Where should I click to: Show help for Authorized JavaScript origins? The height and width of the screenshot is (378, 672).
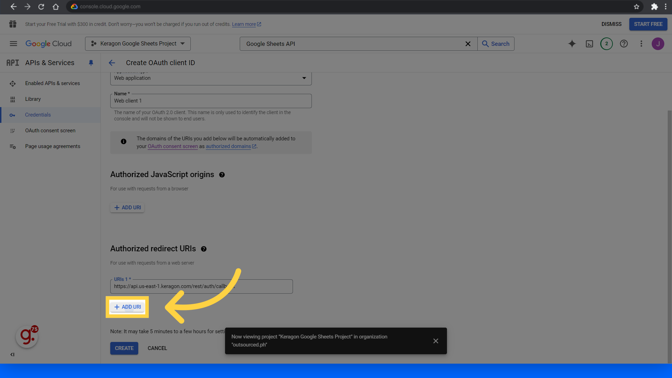(x=222, y=175)
